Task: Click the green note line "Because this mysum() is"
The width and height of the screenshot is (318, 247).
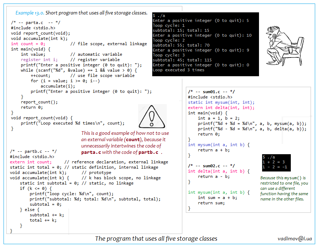Action: tap(283, 178)
